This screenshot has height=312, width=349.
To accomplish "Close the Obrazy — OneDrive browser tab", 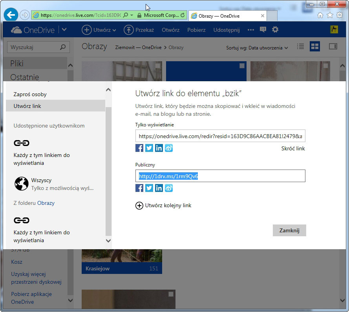I will (x=262, y=16).
